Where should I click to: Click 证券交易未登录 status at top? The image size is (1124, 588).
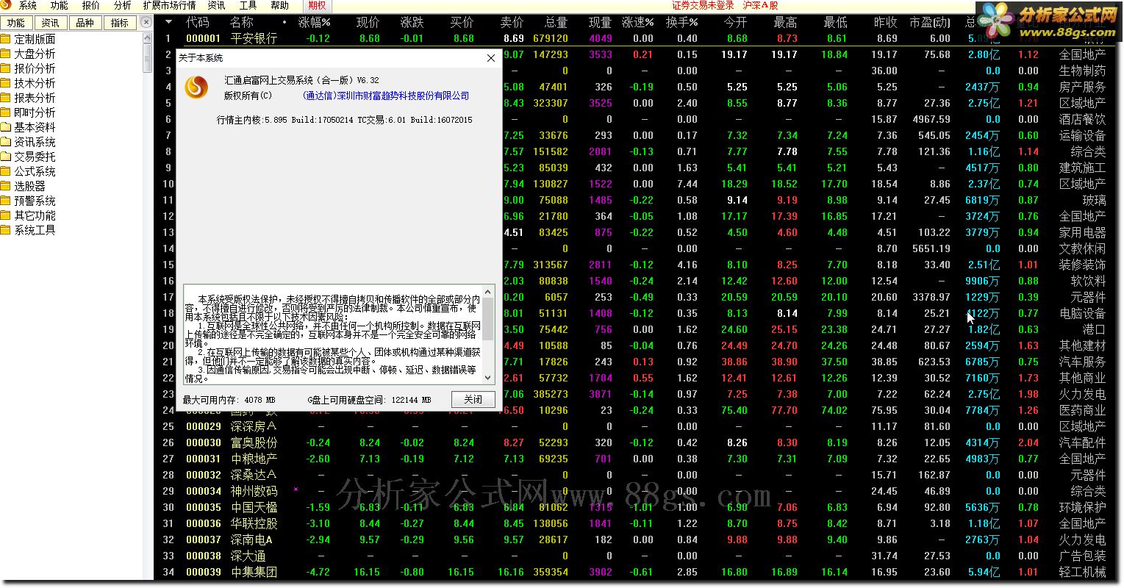(x=703, y=5)
